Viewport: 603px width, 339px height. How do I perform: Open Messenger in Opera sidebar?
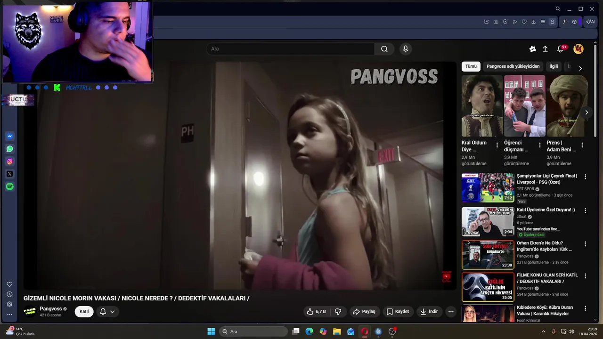(x=9, y=137)
